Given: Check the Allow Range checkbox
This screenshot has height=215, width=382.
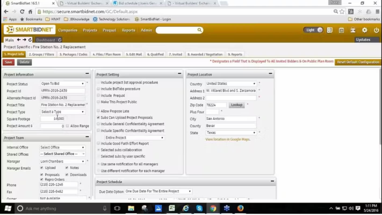Looking at the screenshot, I should [67, 126].
